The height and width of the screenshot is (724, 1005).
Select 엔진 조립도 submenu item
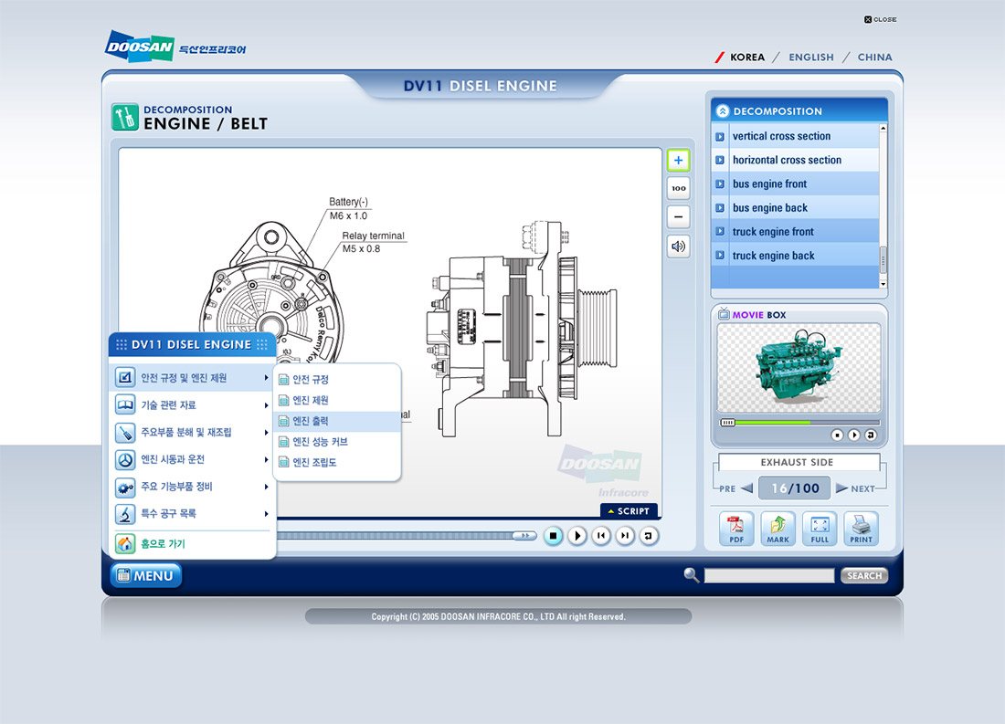[x=337, y=462]
